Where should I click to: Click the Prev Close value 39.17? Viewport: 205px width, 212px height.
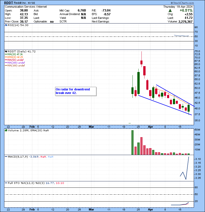pyautogui.click(x=24, y=22)
